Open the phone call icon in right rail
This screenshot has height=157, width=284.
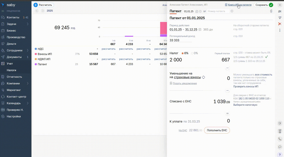pos(280,139)
